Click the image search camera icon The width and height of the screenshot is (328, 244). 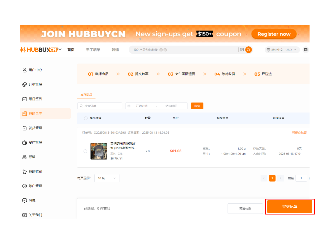(242, 50)
